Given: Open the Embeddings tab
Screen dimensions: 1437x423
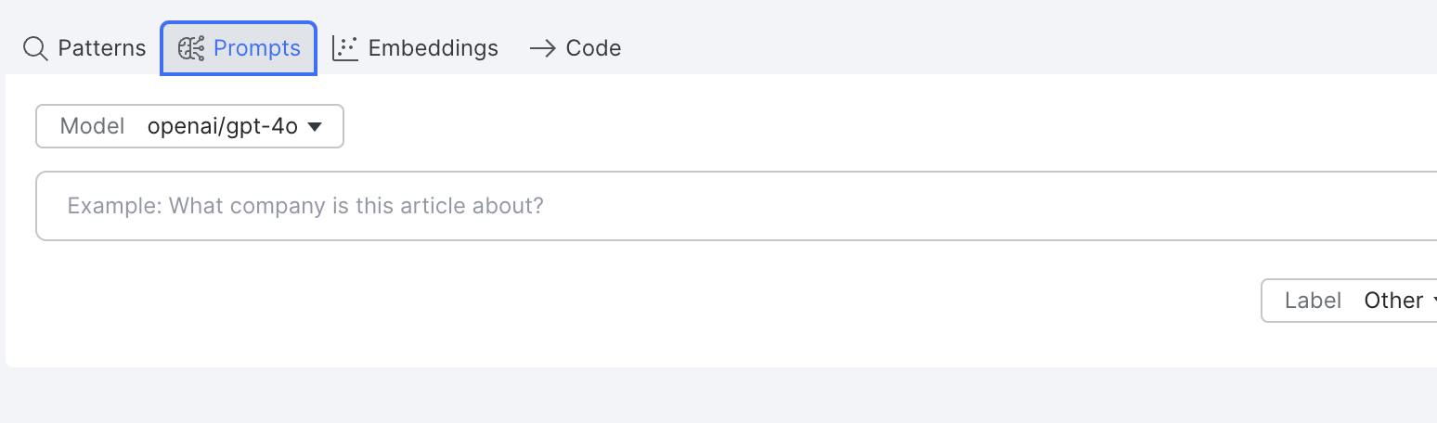Looking at the screenshot, I should (x=415, y=48).
